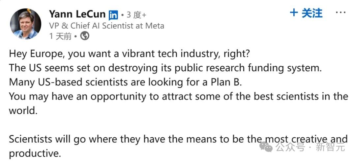The image size is (356, 161).
Task: Click the Yann LeCun name link
Action: tap(77, 14)
